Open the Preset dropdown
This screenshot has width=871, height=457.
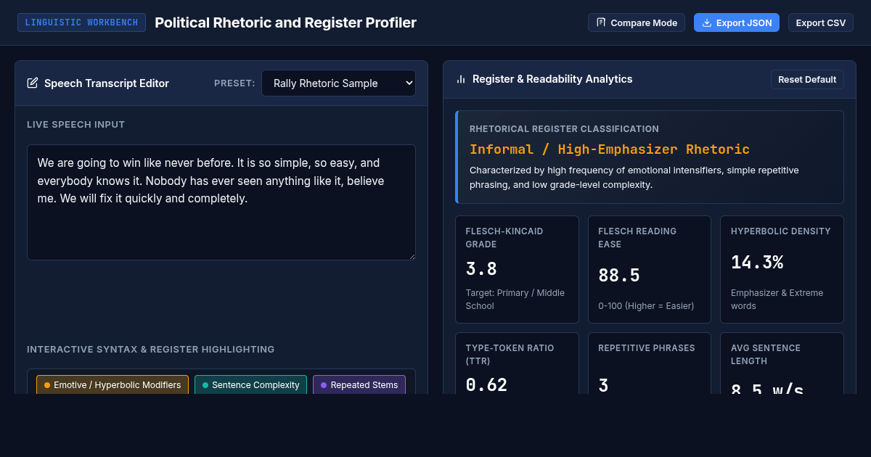(x=338, y=83)
